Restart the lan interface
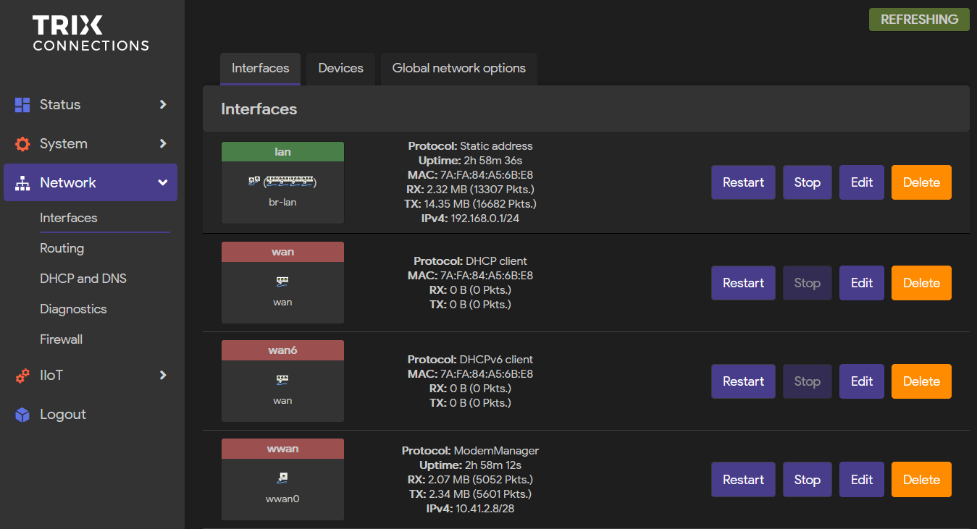The image size is (977, 529). pos(743,182)
